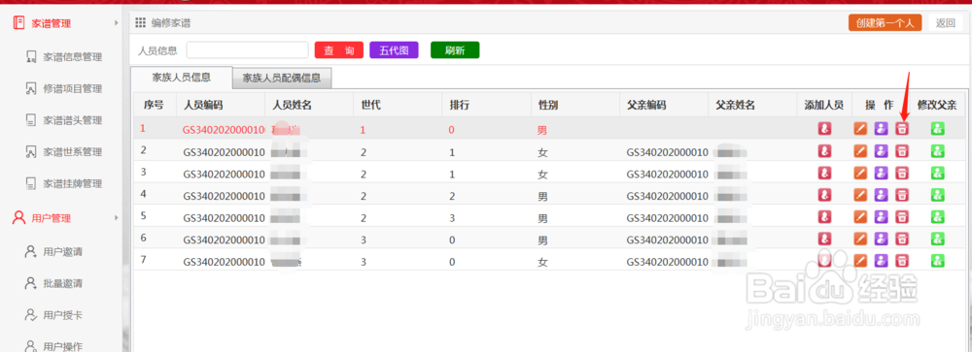Click the grid icon beside 编修家谱 title

141,23
